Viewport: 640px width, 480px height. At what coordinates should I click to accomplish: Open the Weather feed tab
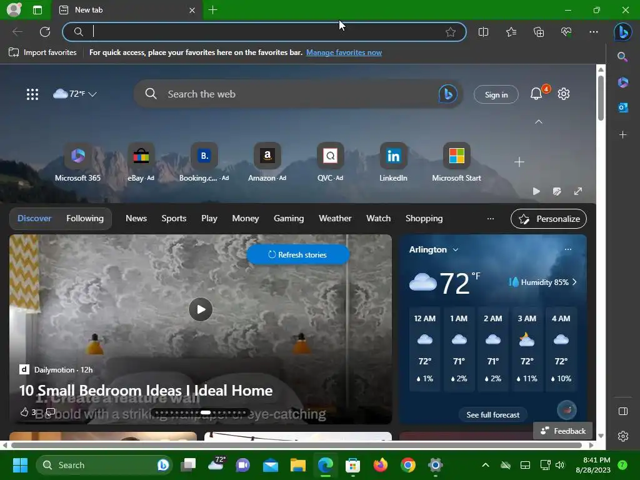point(335,218)
